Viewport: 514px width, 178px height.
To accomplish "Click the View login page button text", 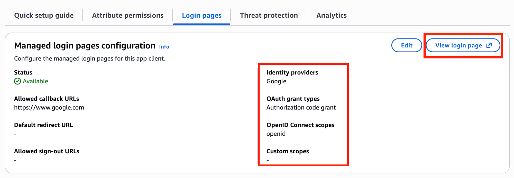I will [x=458, y=45].
